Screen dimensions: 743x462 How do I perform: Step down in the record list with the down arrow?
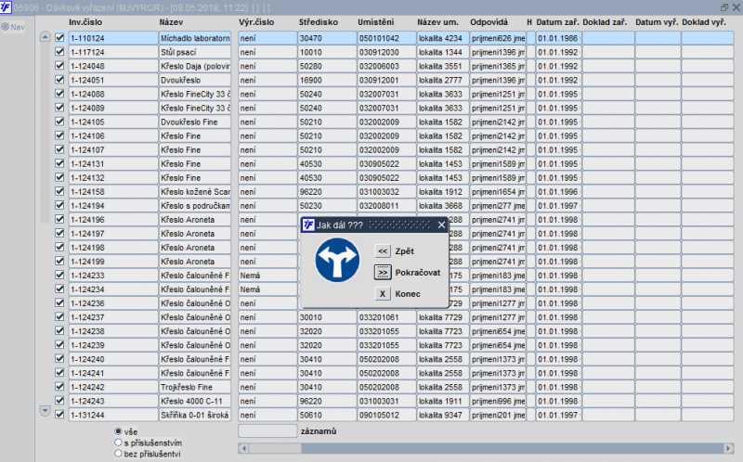(x=45, y=410)
